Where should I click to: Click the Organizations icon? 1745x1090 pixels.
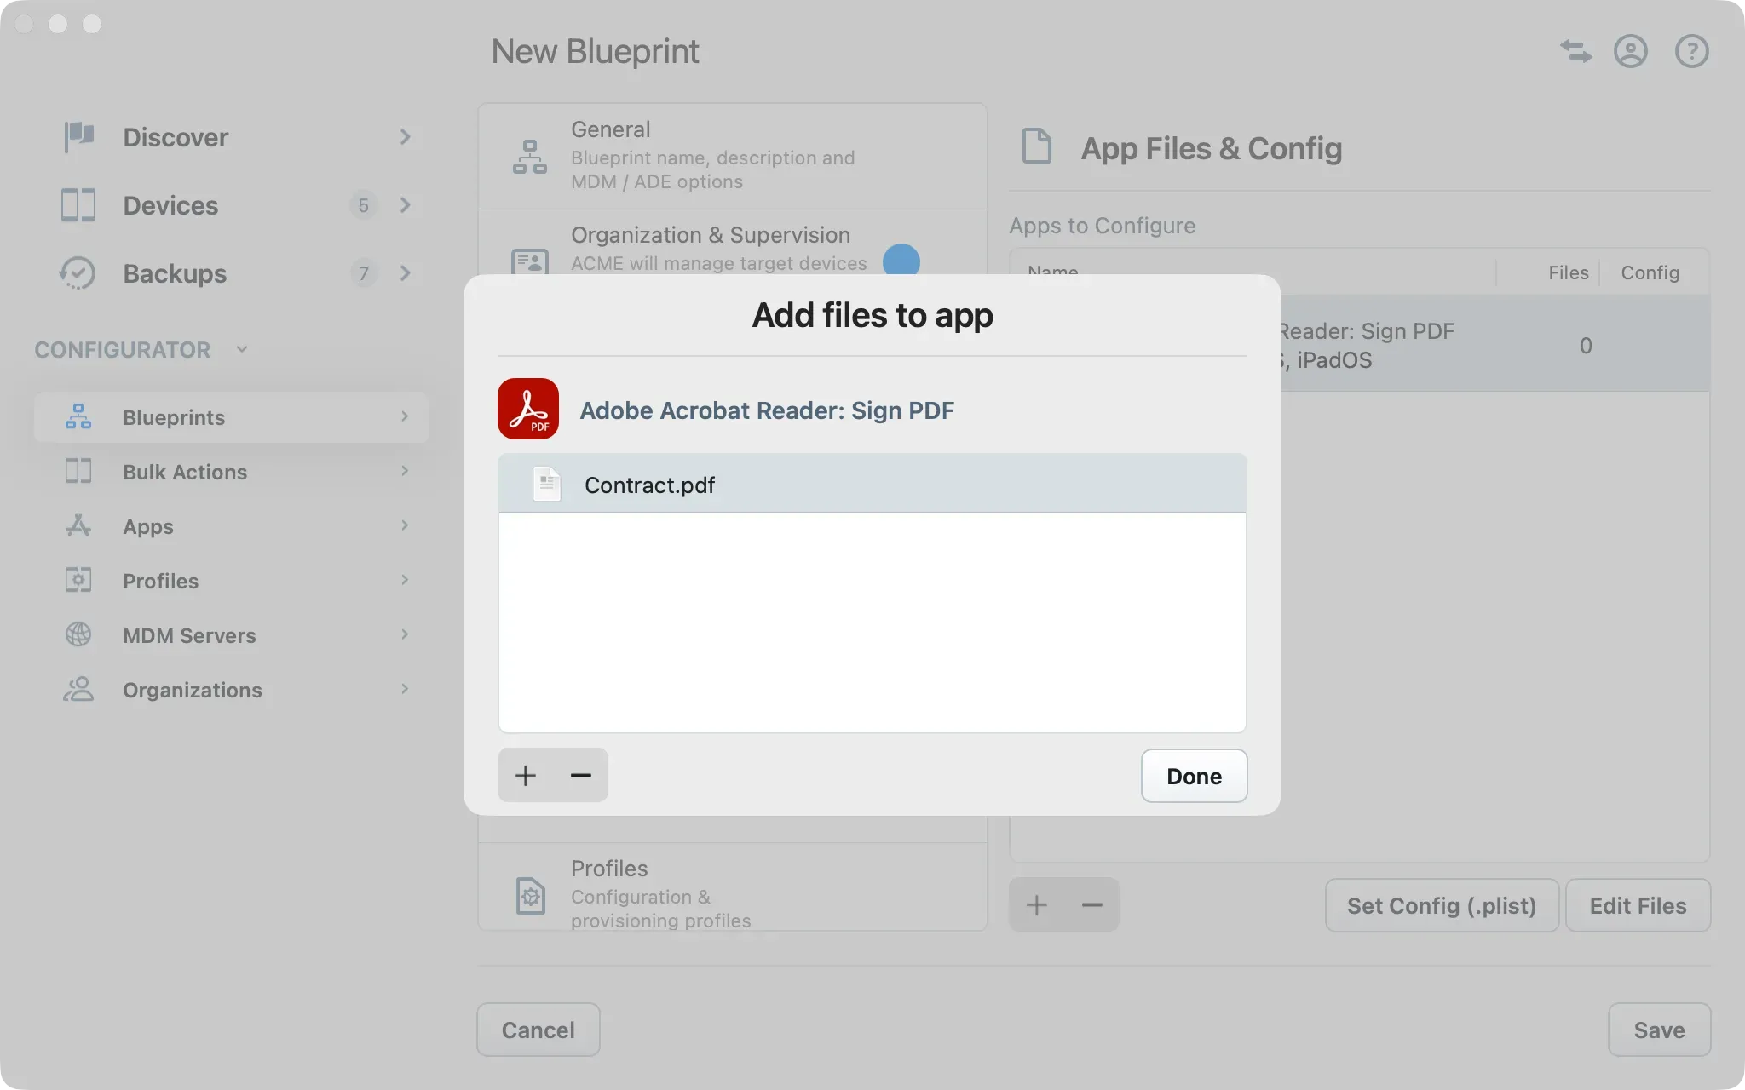tap(78, 689)
